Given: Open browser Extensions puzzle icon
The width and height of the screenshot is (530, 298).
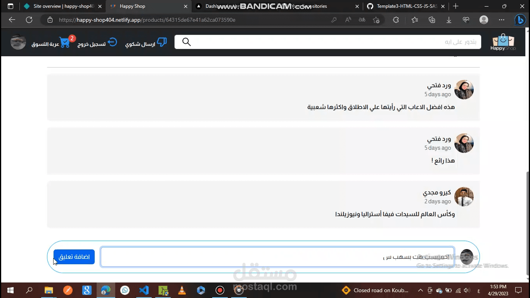Looking at the screenshot, I should tap(396, 20).
